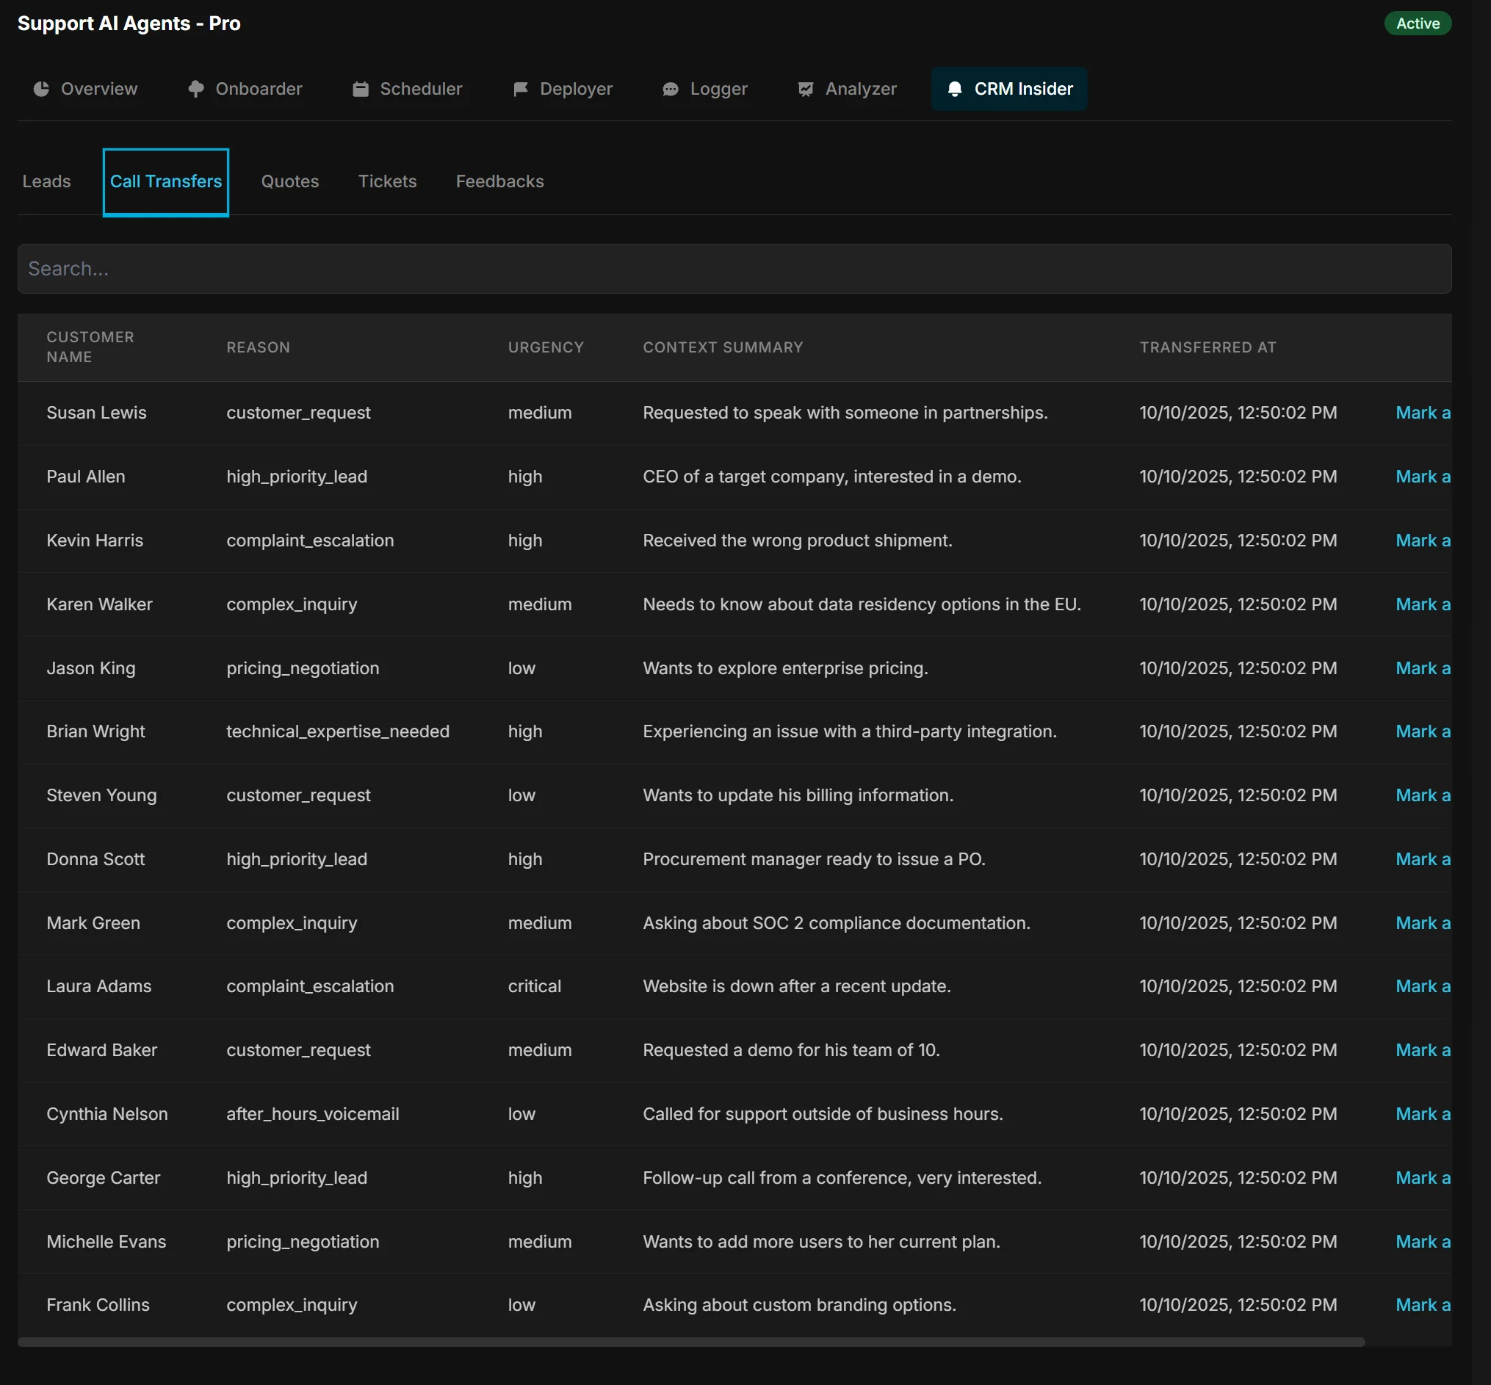1491x1385 pixels.
Task: Open the Scheduler calendar icon
Action: 361,88
